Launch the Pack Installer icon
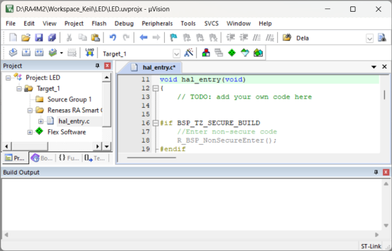Viewport: 392px width, 251px height. 258,53
